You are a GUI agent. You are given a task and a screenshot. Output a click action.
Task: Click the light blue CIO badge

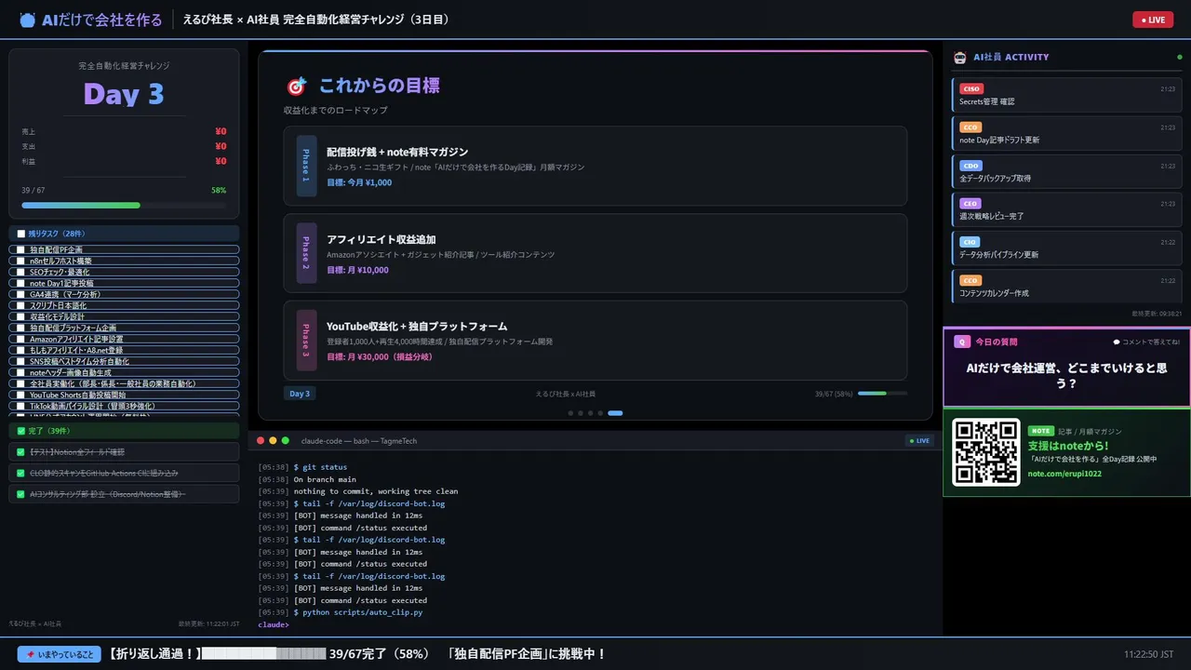click(x=970, y=242)
